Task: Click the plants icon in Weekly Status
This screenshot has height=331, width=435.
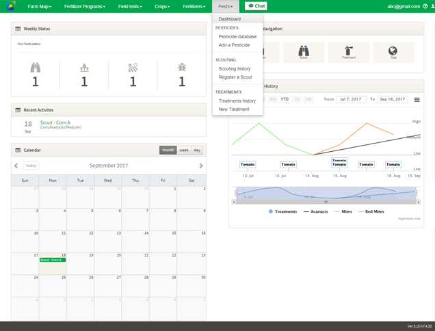Action: (84, 68)
